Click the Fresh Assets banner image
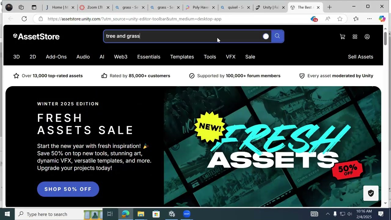 coord(272,147)
